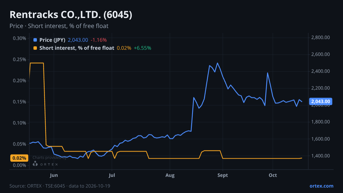Image resolution: width=343 pixels, height=193 pixels.
Task: Click the 0.00% left axis label
Action: point(19,165)
